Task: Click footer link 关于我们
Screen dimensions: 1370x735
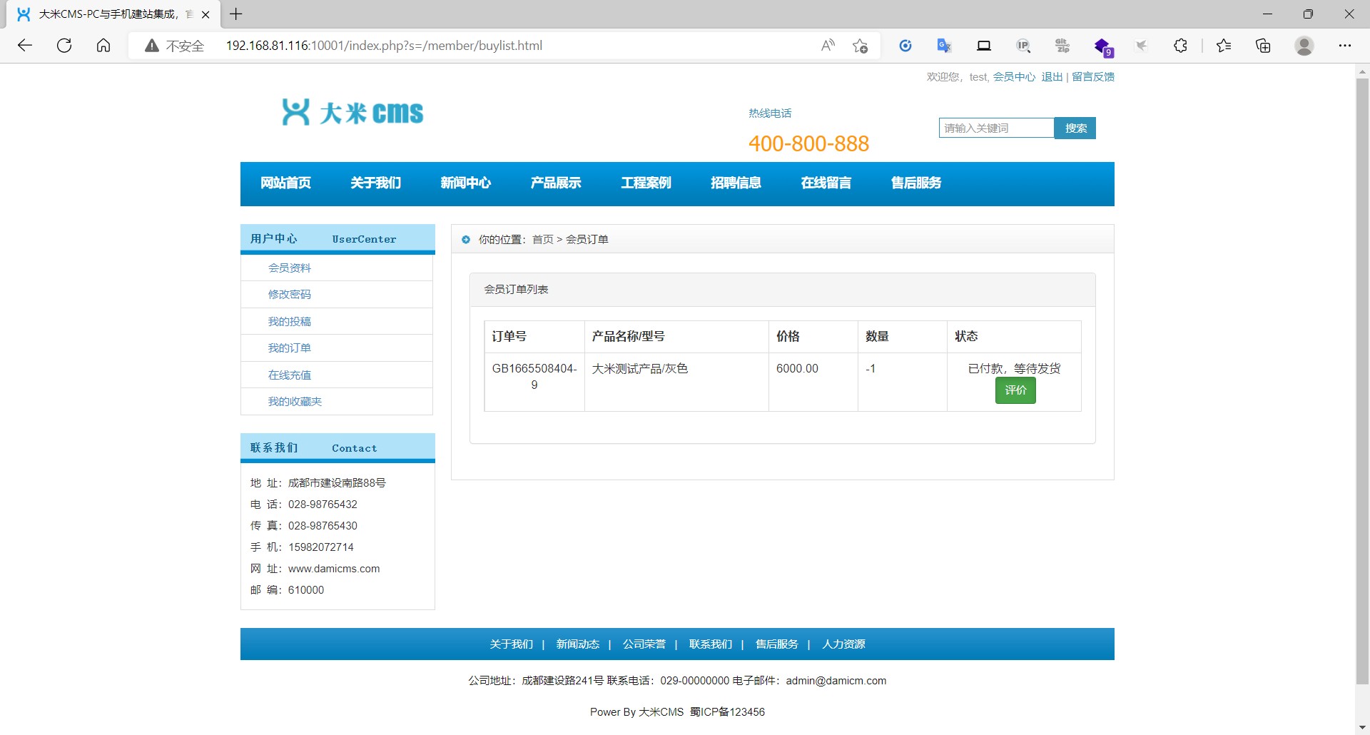Action: click(511, 644)
